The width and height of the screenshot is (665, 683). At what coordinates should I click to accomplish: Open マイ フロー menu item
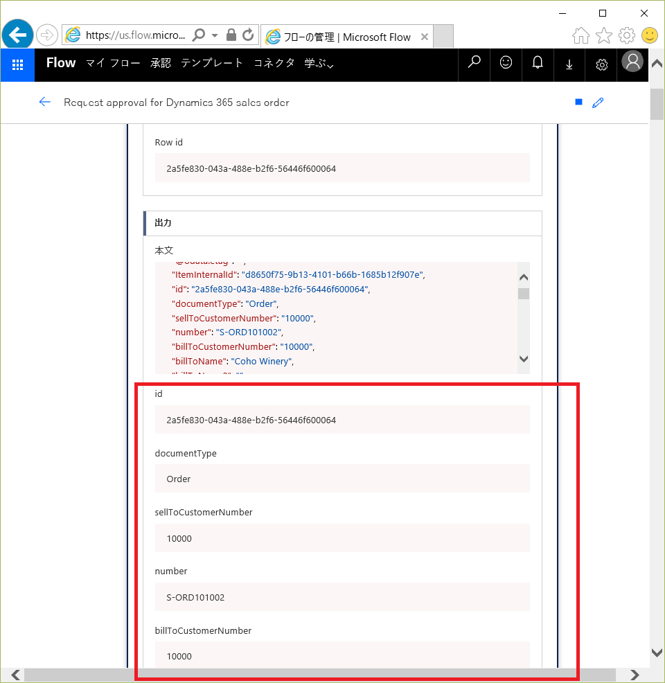(113, 63)
